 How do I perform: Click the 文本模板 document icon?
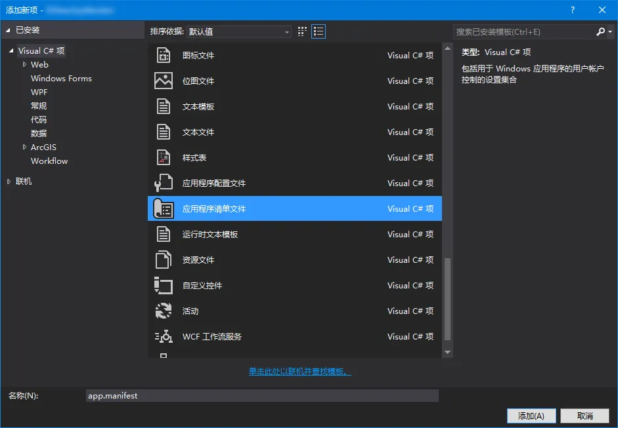coord(163,106)
